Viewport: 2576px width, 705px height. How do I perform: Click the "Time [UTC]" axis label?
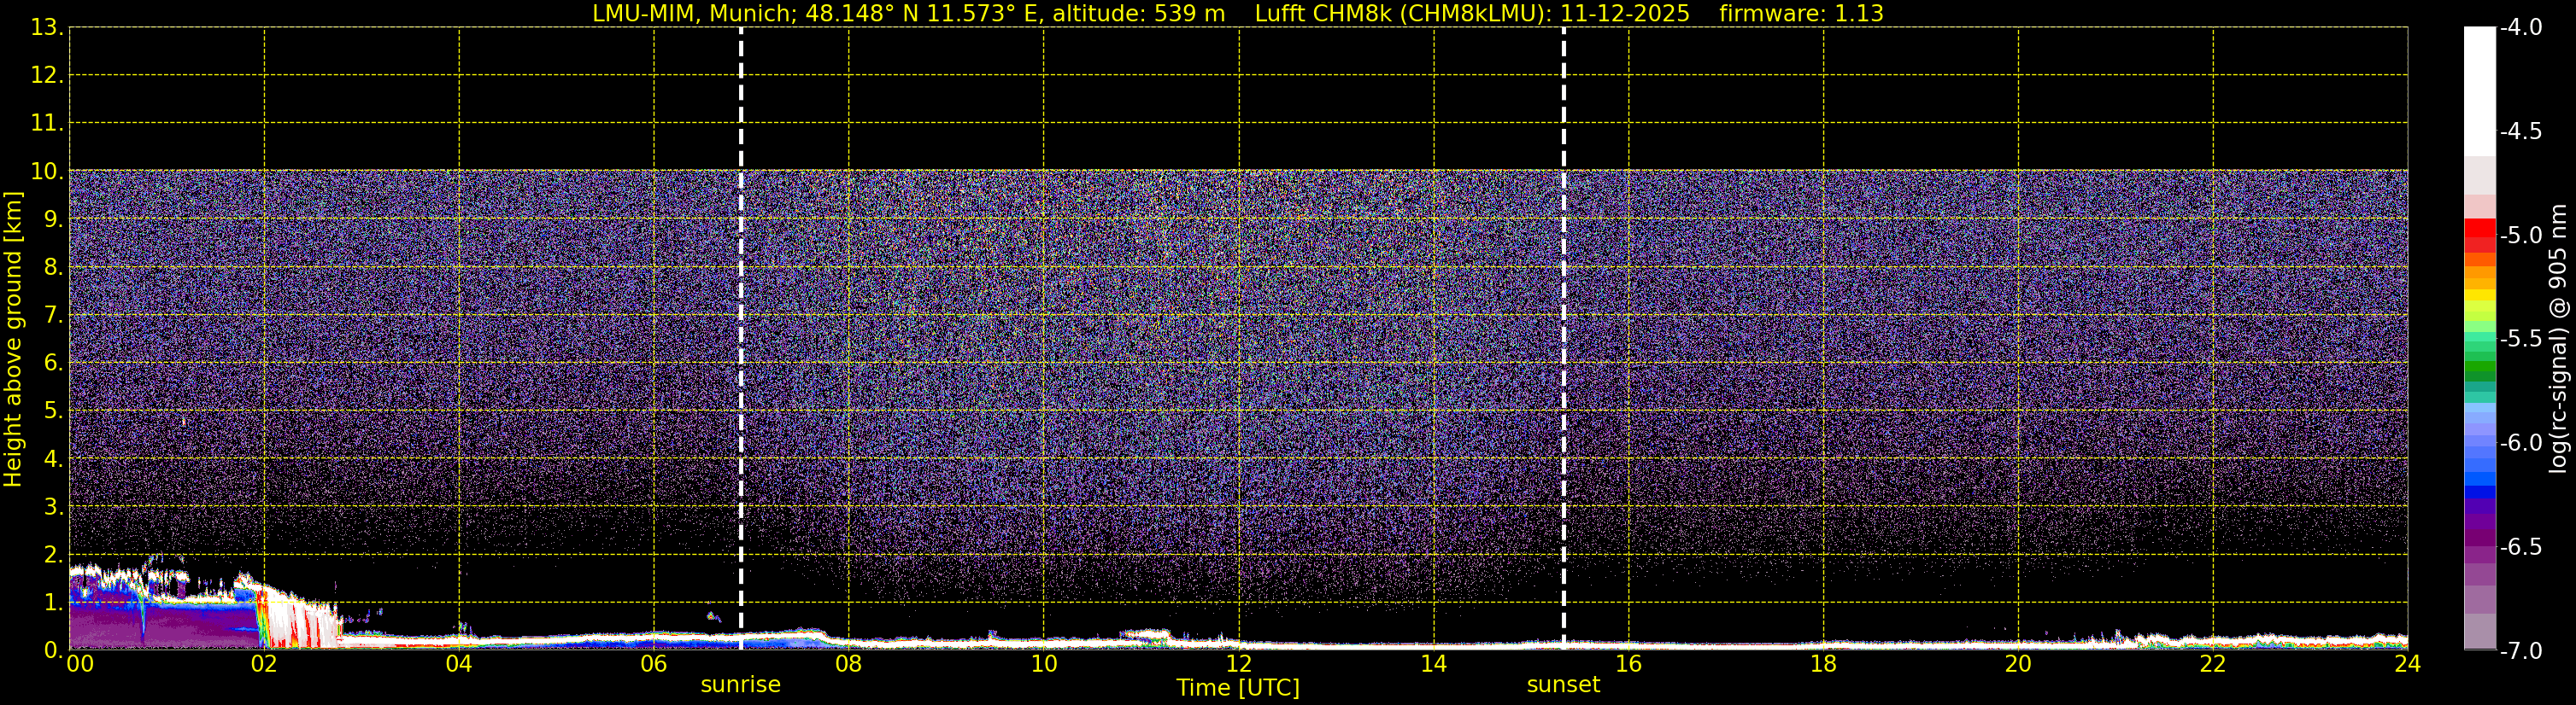[x=1237, y=688]
